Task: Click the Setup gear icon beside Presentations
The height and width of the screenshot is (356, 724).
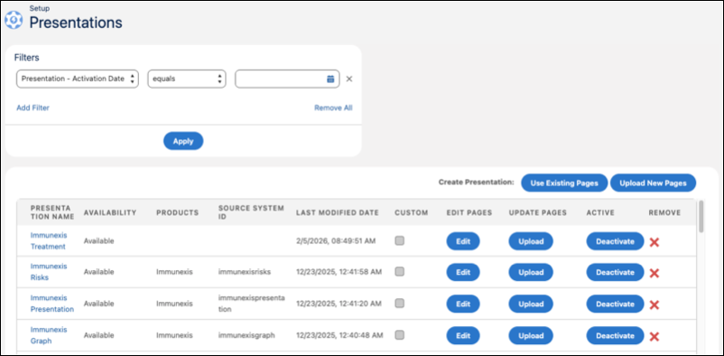Action: pos(14,20)
